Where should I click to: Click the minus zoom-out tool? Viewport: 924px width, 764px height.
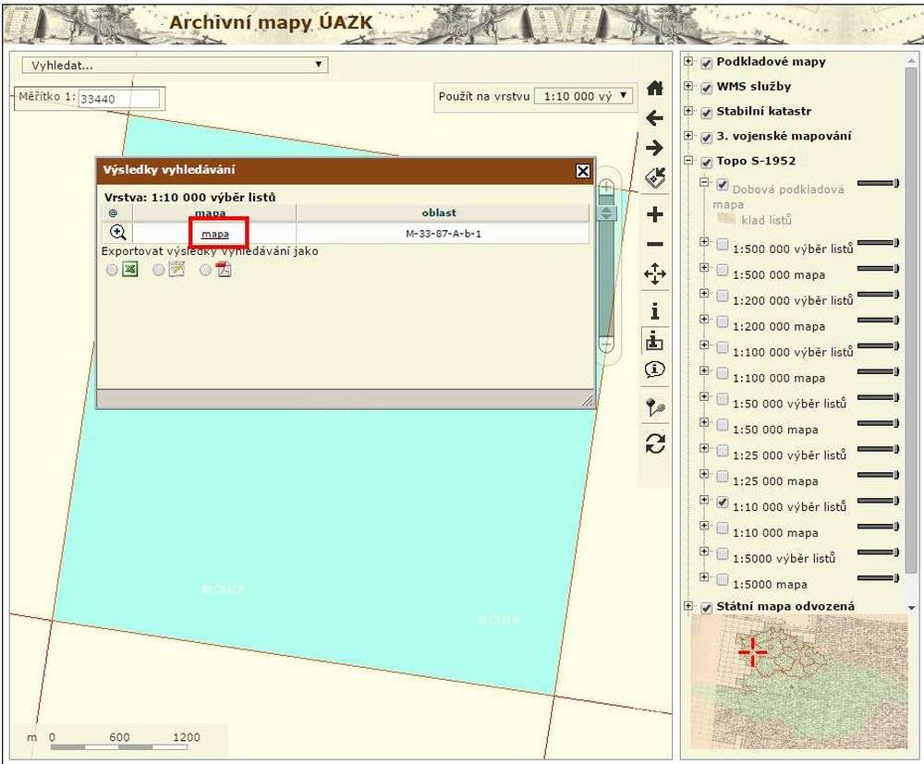coord(655,244)
